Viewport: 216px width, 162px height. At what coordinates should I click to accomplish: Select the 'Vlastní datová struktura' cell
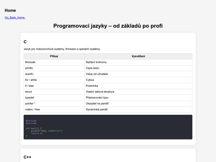[x=138, y=92]
